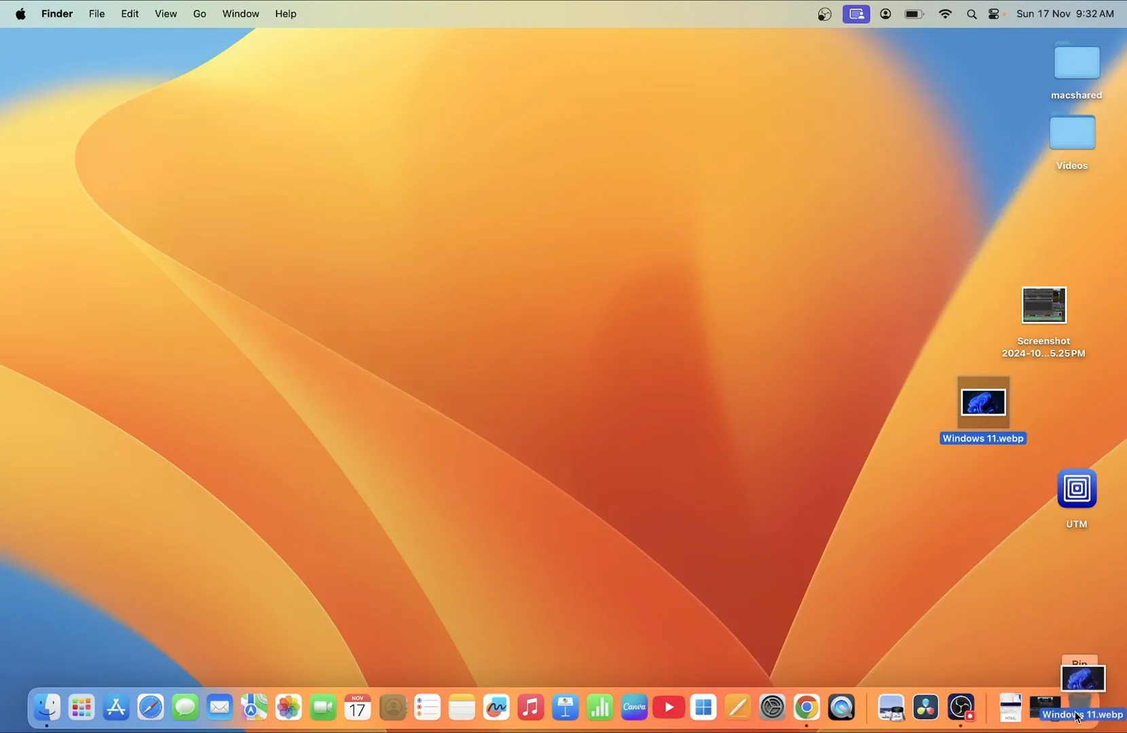This screenshot has height=733, width=1127.
Task: Open OBS Studio in the Dock
Action: (961, 708)
